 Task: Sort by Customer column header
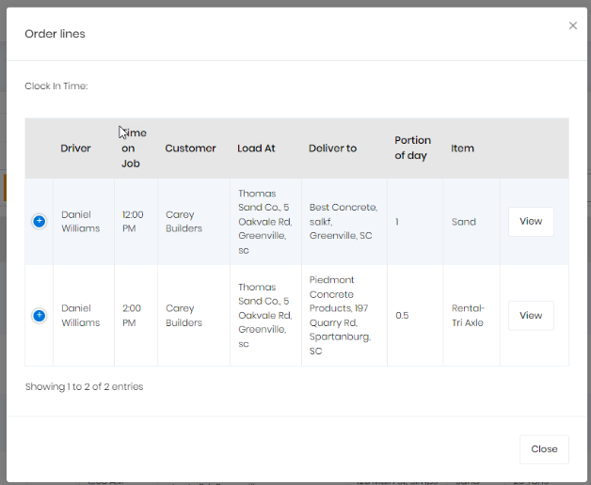coord(190,149)
